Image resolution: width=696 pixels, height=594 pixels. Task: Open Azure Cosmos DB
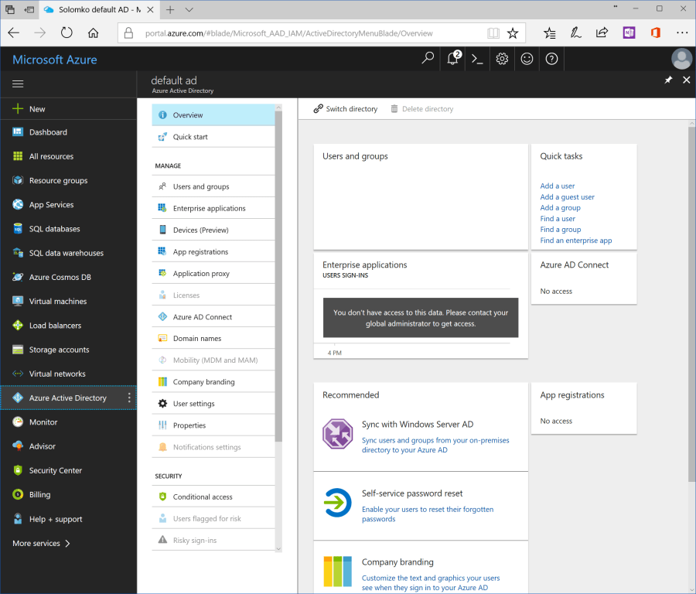pyautogui.click(x=68, y=277)
